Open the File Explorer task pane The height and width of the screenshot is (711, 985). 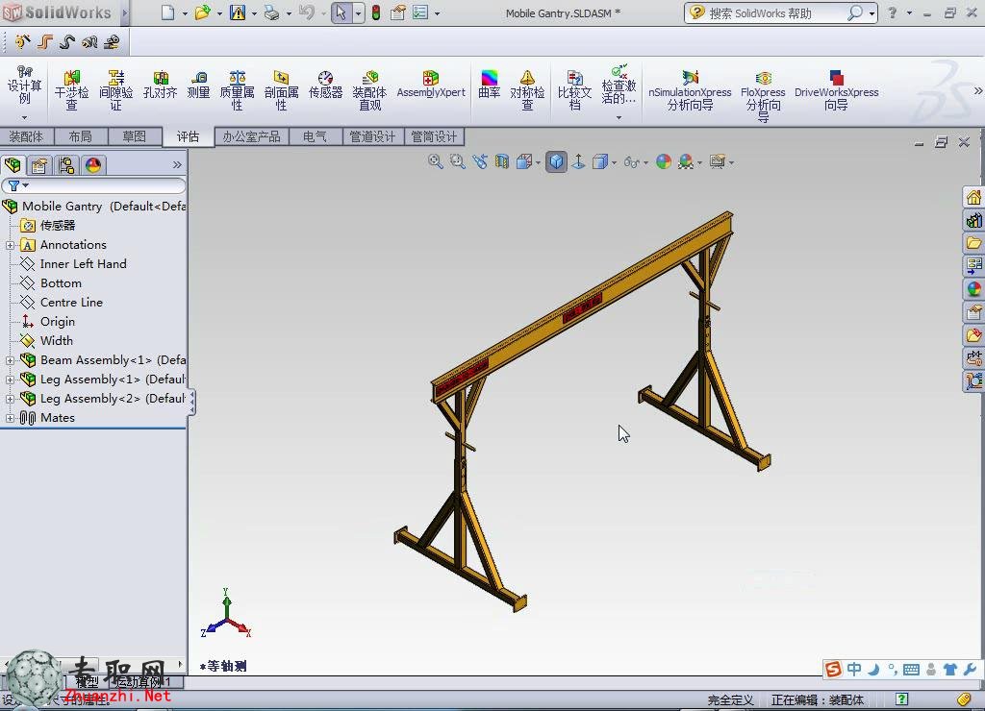973,243
